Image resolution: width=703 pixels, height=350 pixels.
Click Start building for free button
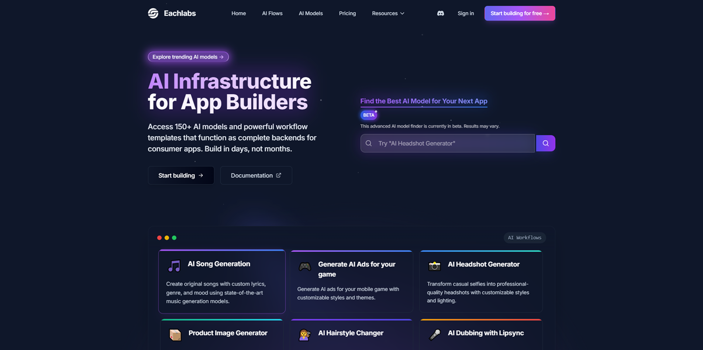520,13
